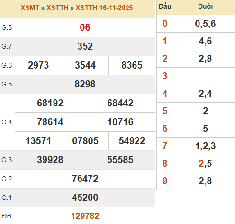Click Đầu digit 5

[x=165, y=111]
